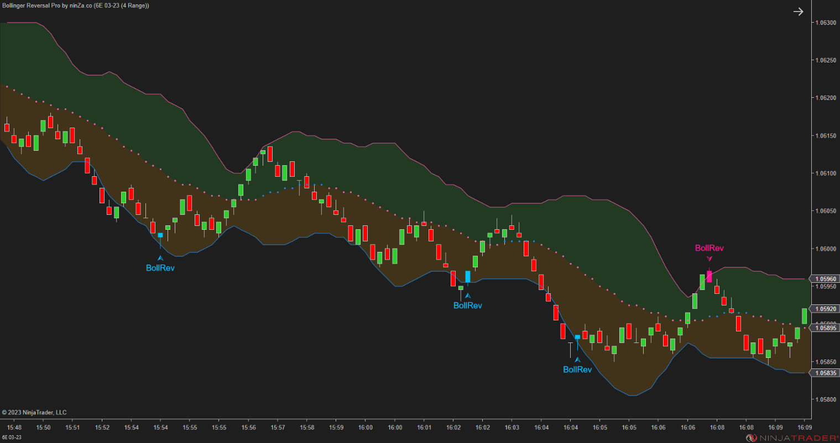Click the highlighted cyan candle at 16:02

(467, 278)
